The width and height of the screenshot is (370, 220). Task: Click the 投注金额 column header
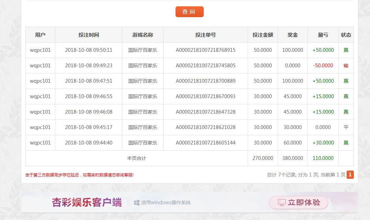tap(263, 35)
